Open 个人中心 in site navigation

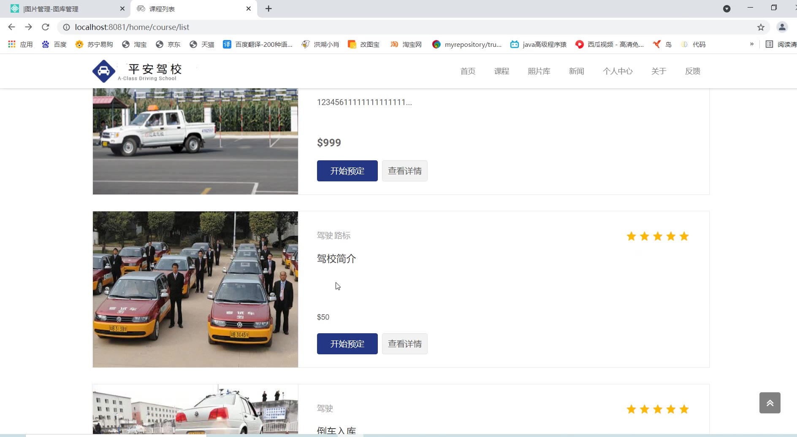click(618, 71)
